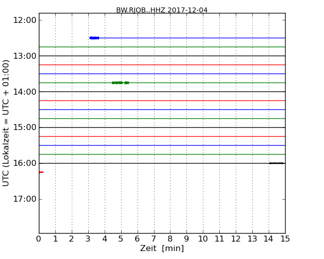Click the x-axis tick label 0
The image size is (324, 259).
click(x=39, y=239)
